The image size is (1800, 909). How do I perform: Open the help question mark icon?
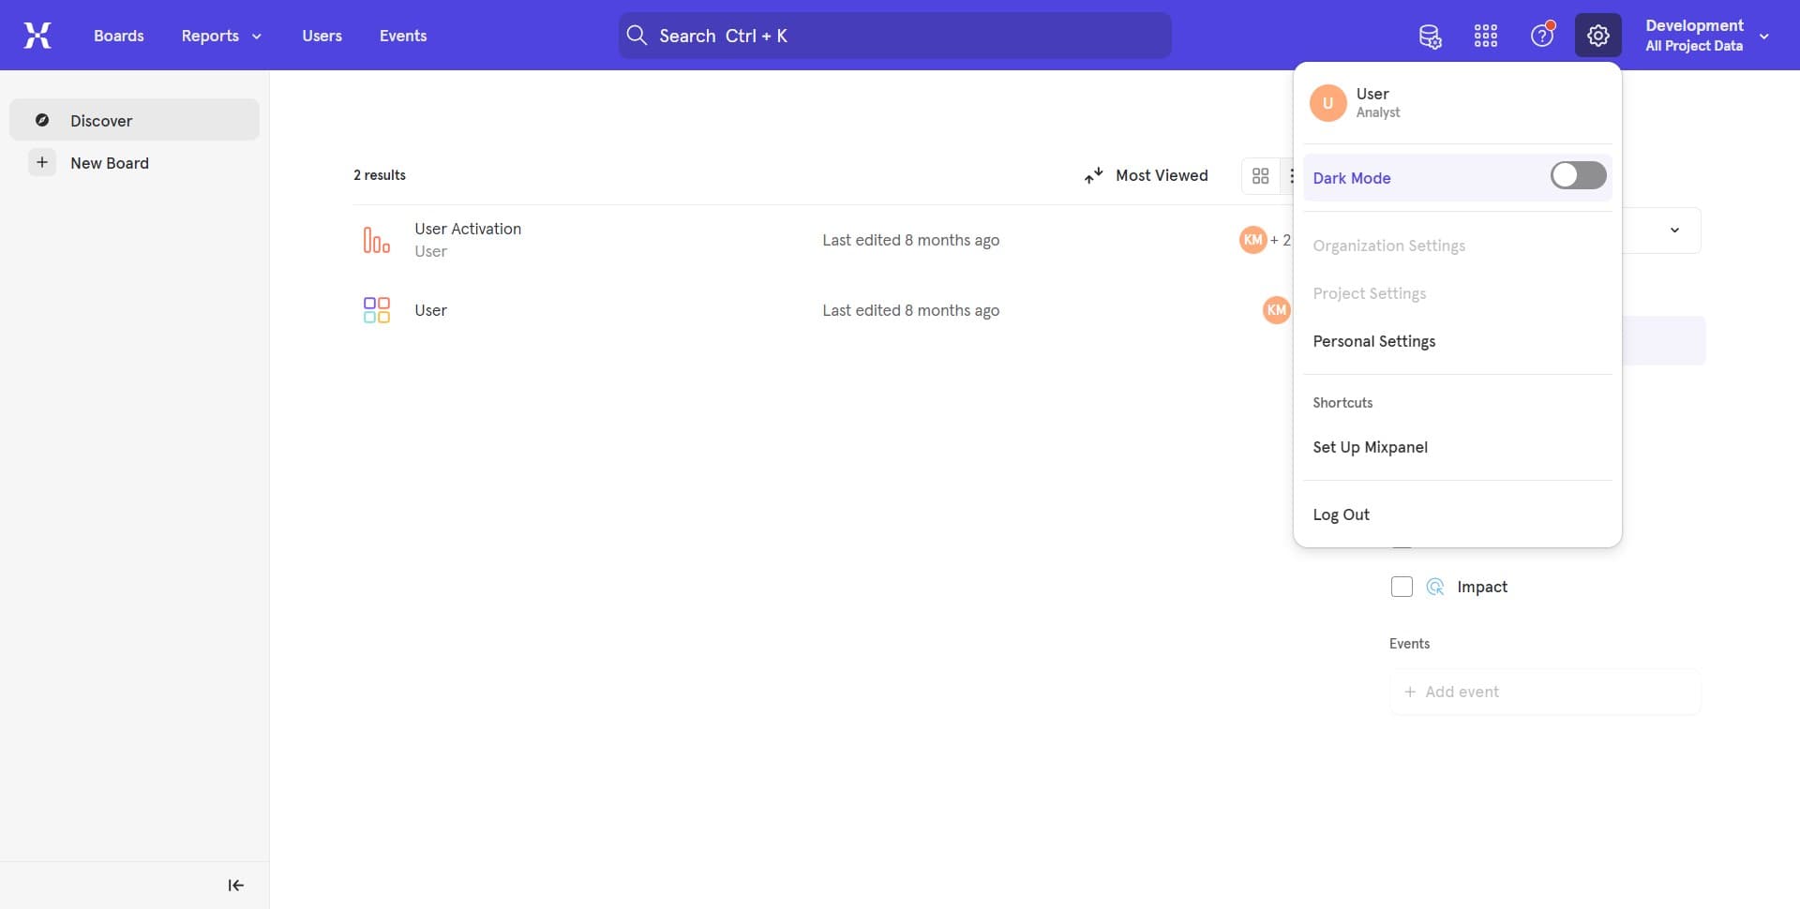[1542, 37]
